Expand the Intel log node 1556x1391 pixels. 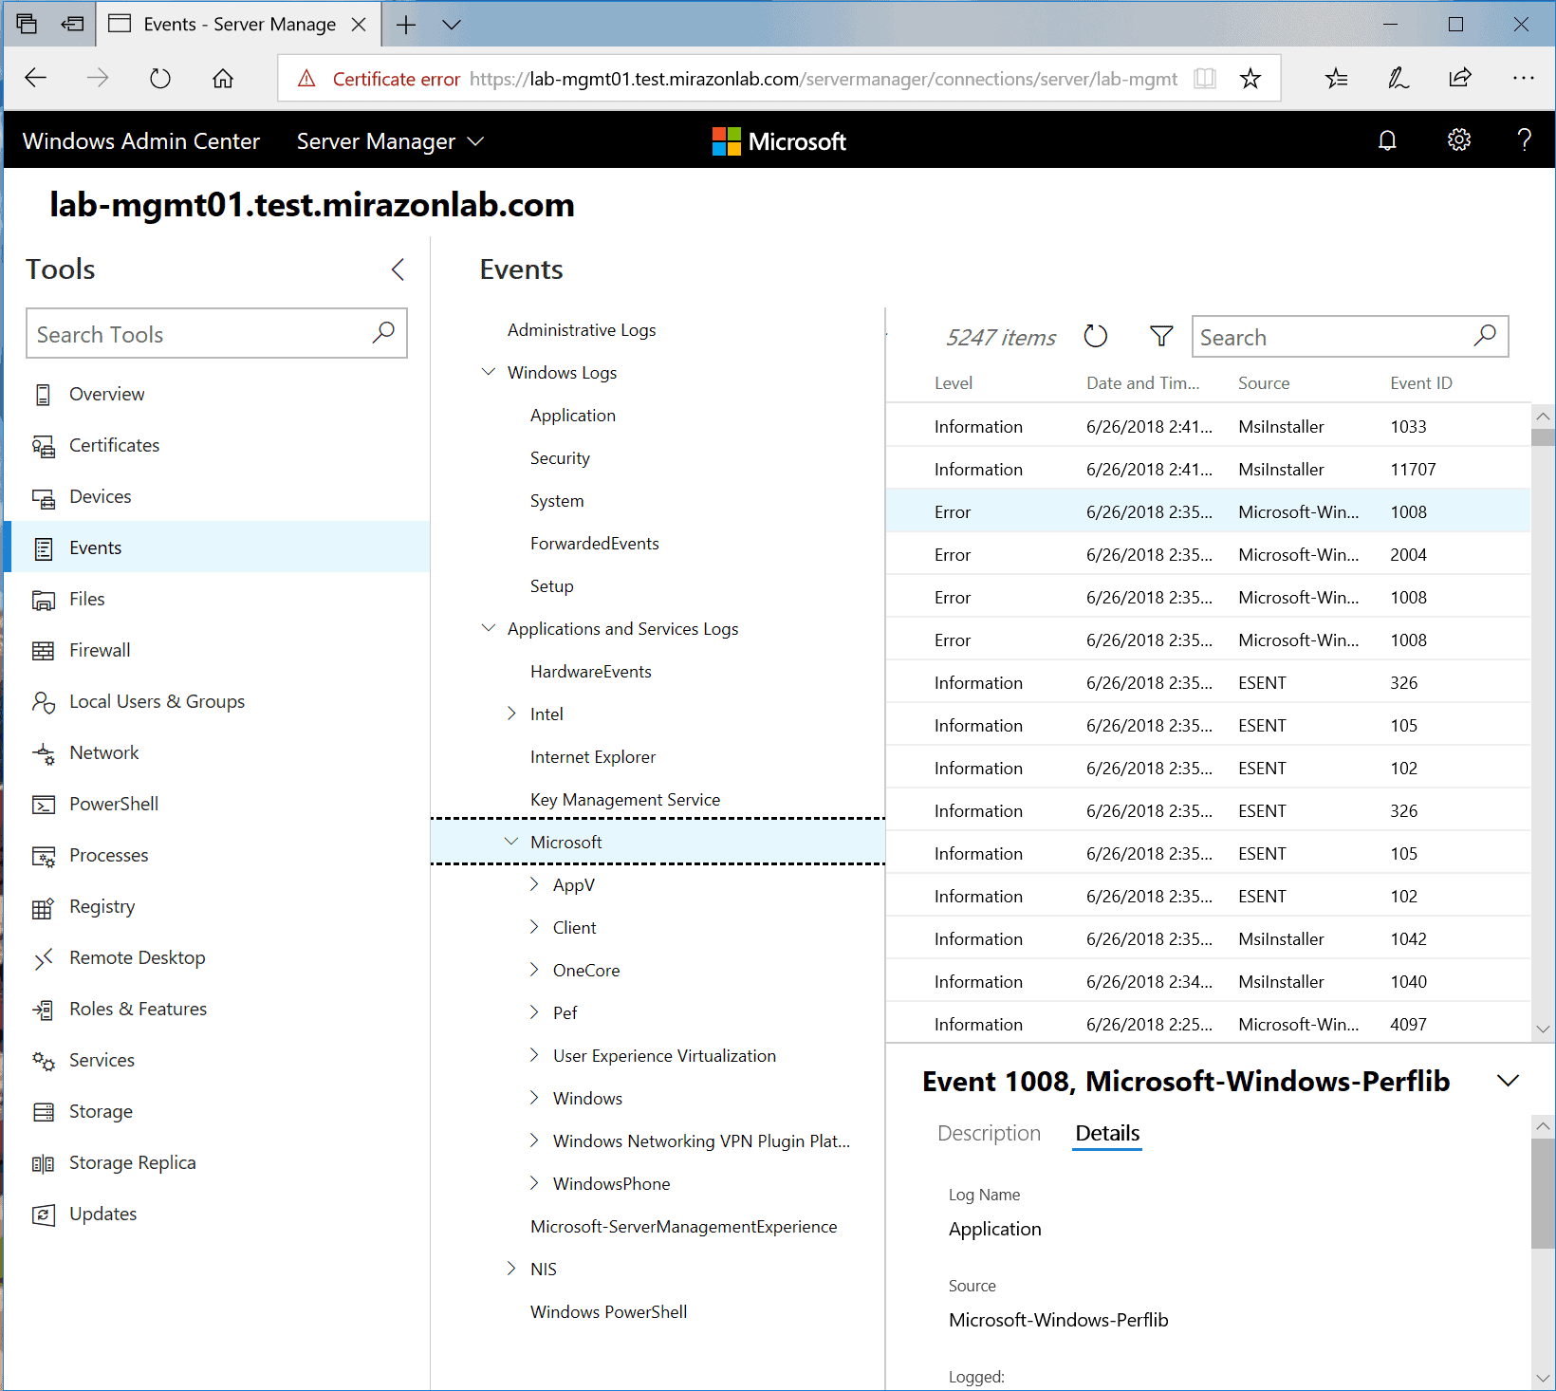(x=512, y=714)
